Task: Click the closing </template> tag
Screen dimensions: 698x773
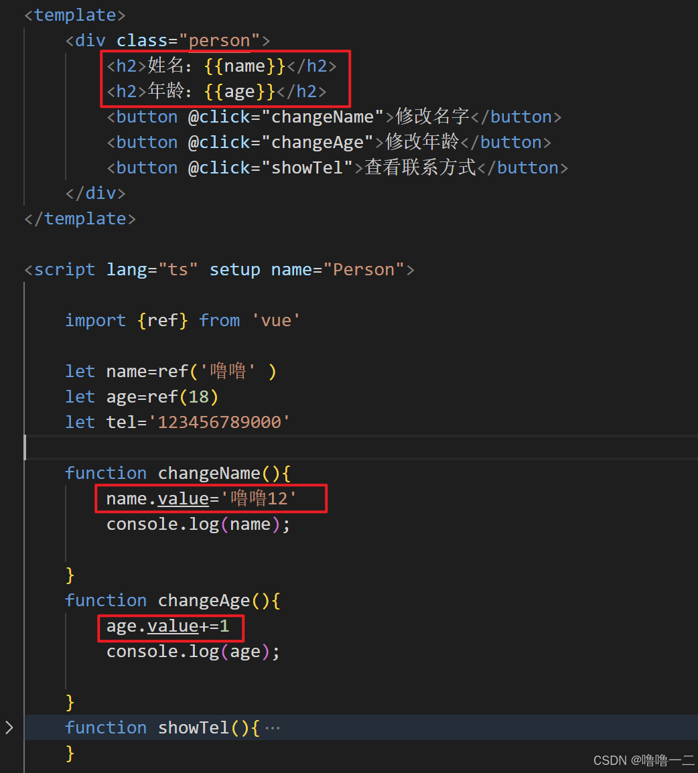Action: coord(79,218)
